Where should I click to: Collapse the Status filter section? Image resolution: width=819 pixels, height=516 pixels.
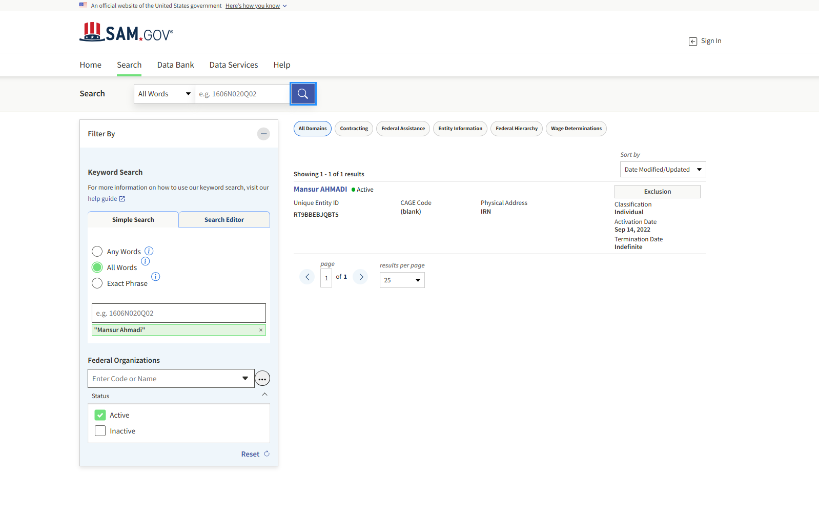[x=264, y=395]
